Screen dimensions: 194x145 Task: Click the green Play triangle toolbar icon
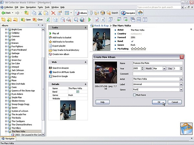[90, 20]
